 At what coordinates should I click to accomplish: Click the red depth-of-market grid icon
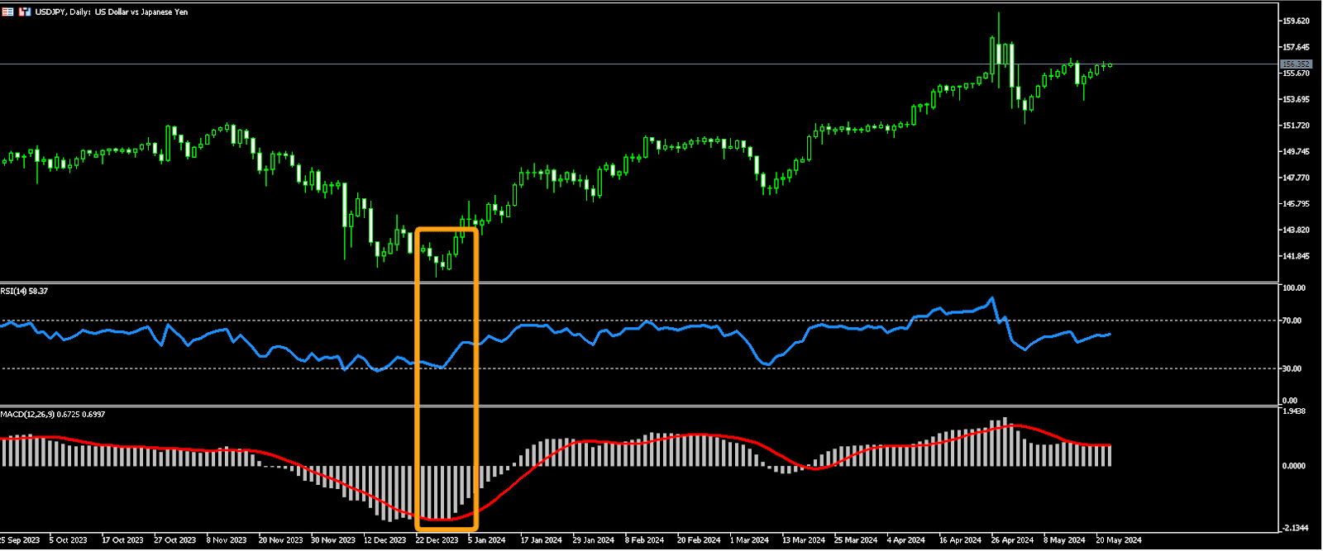7,12
